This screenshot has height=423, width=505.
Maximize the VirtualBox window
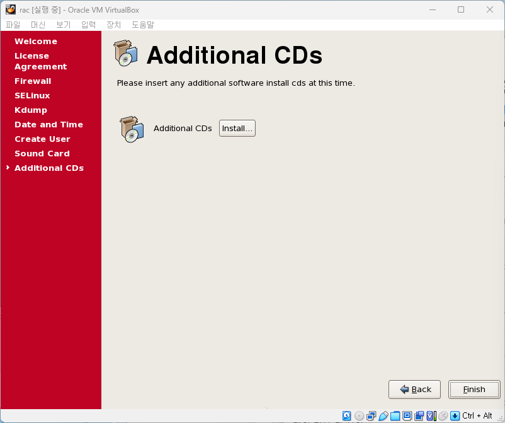tap(461, 9)
